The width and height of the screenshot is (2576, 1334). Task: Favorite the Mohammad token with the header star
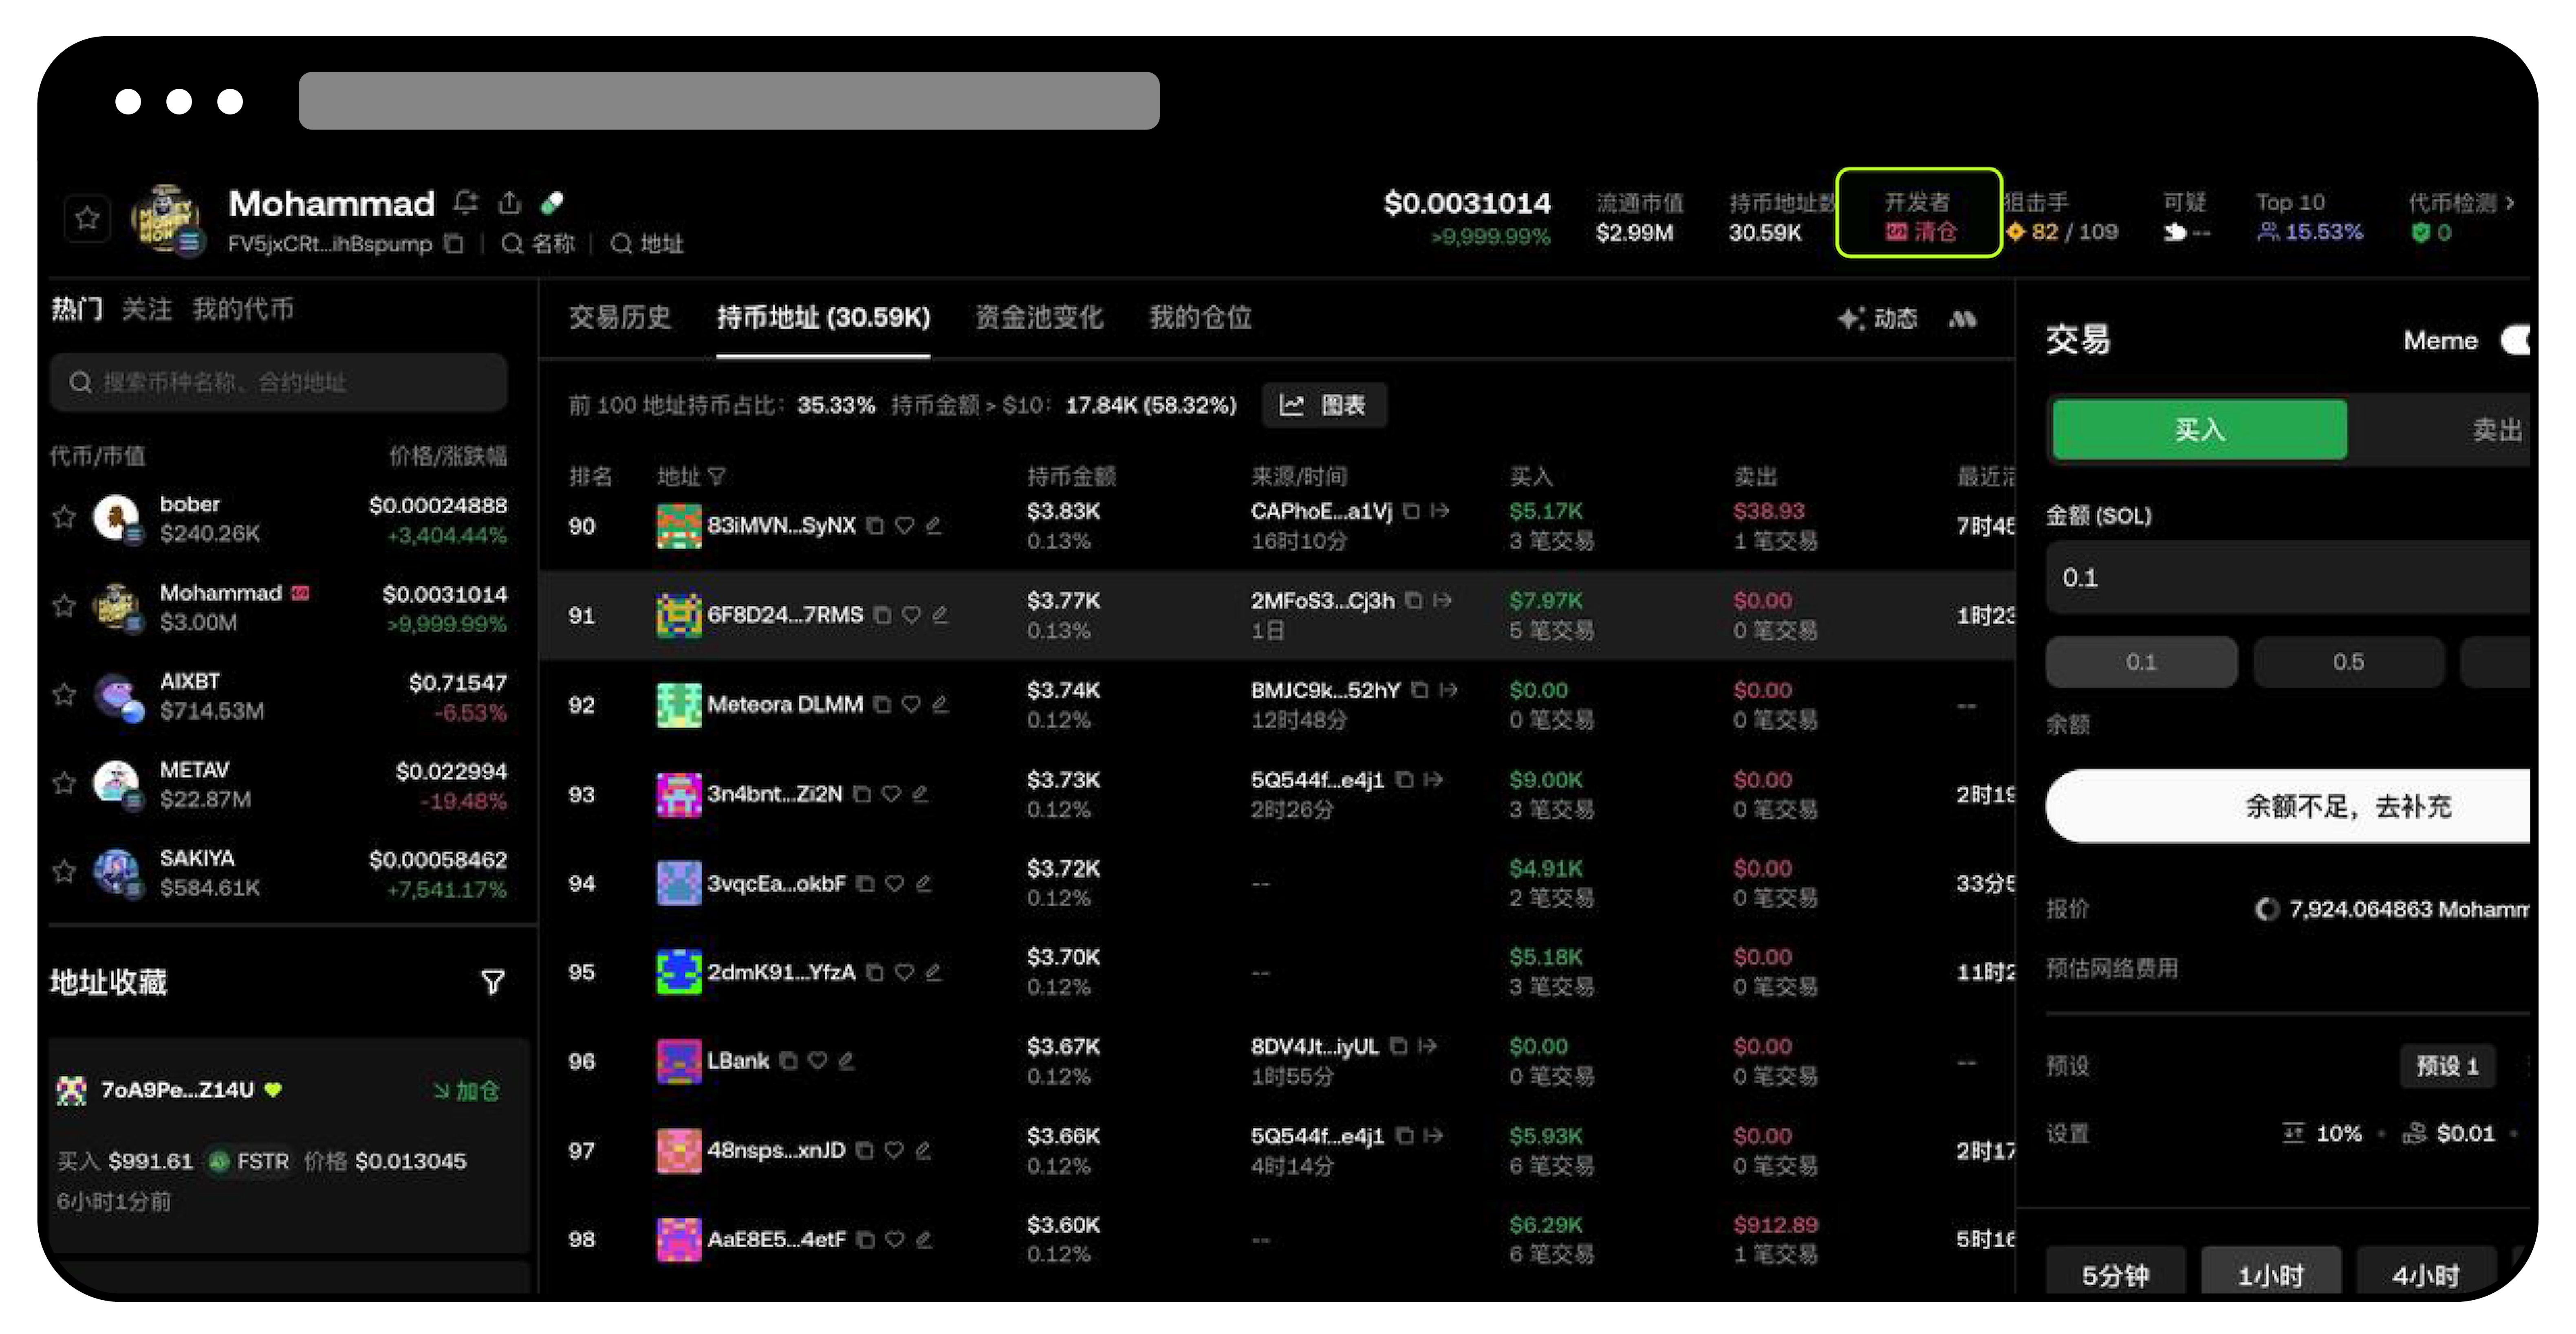87,218
